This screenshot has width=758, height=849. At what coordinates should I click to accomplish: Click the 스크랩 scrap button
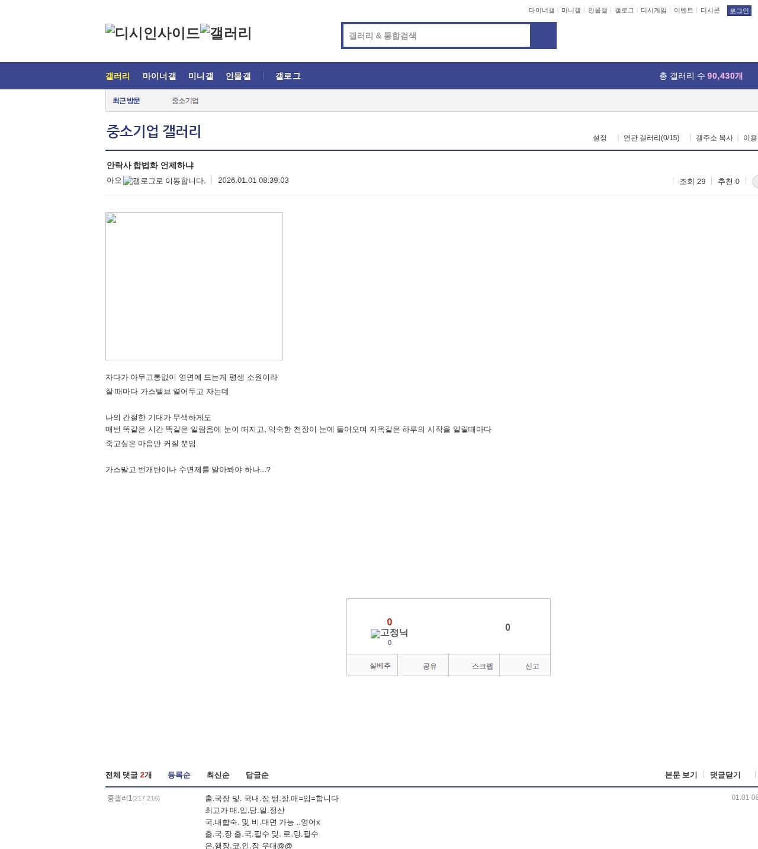(x=474, y=666)
